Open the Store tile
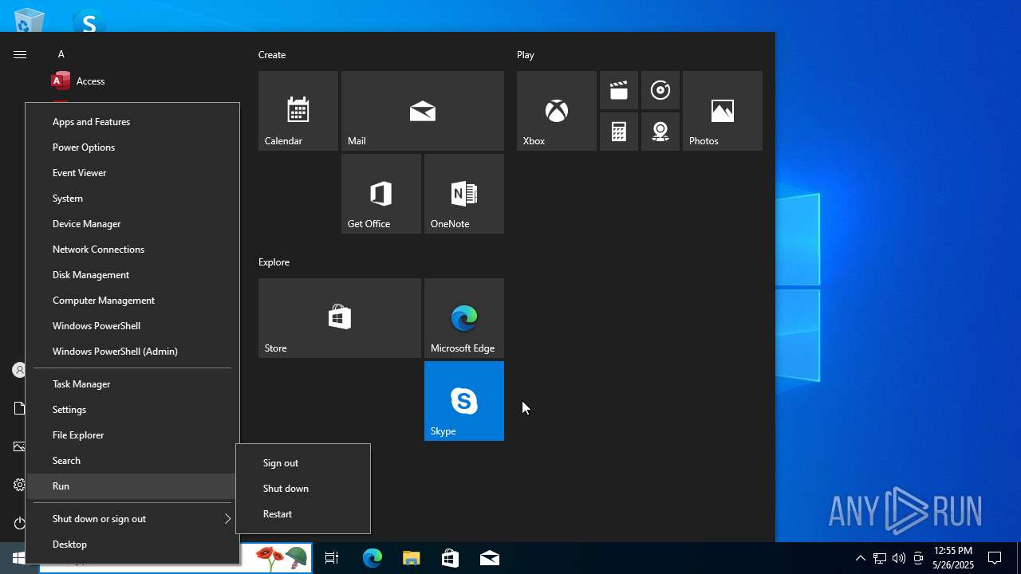This screenshot has width=1021, height=574. [x=340, y=318]
